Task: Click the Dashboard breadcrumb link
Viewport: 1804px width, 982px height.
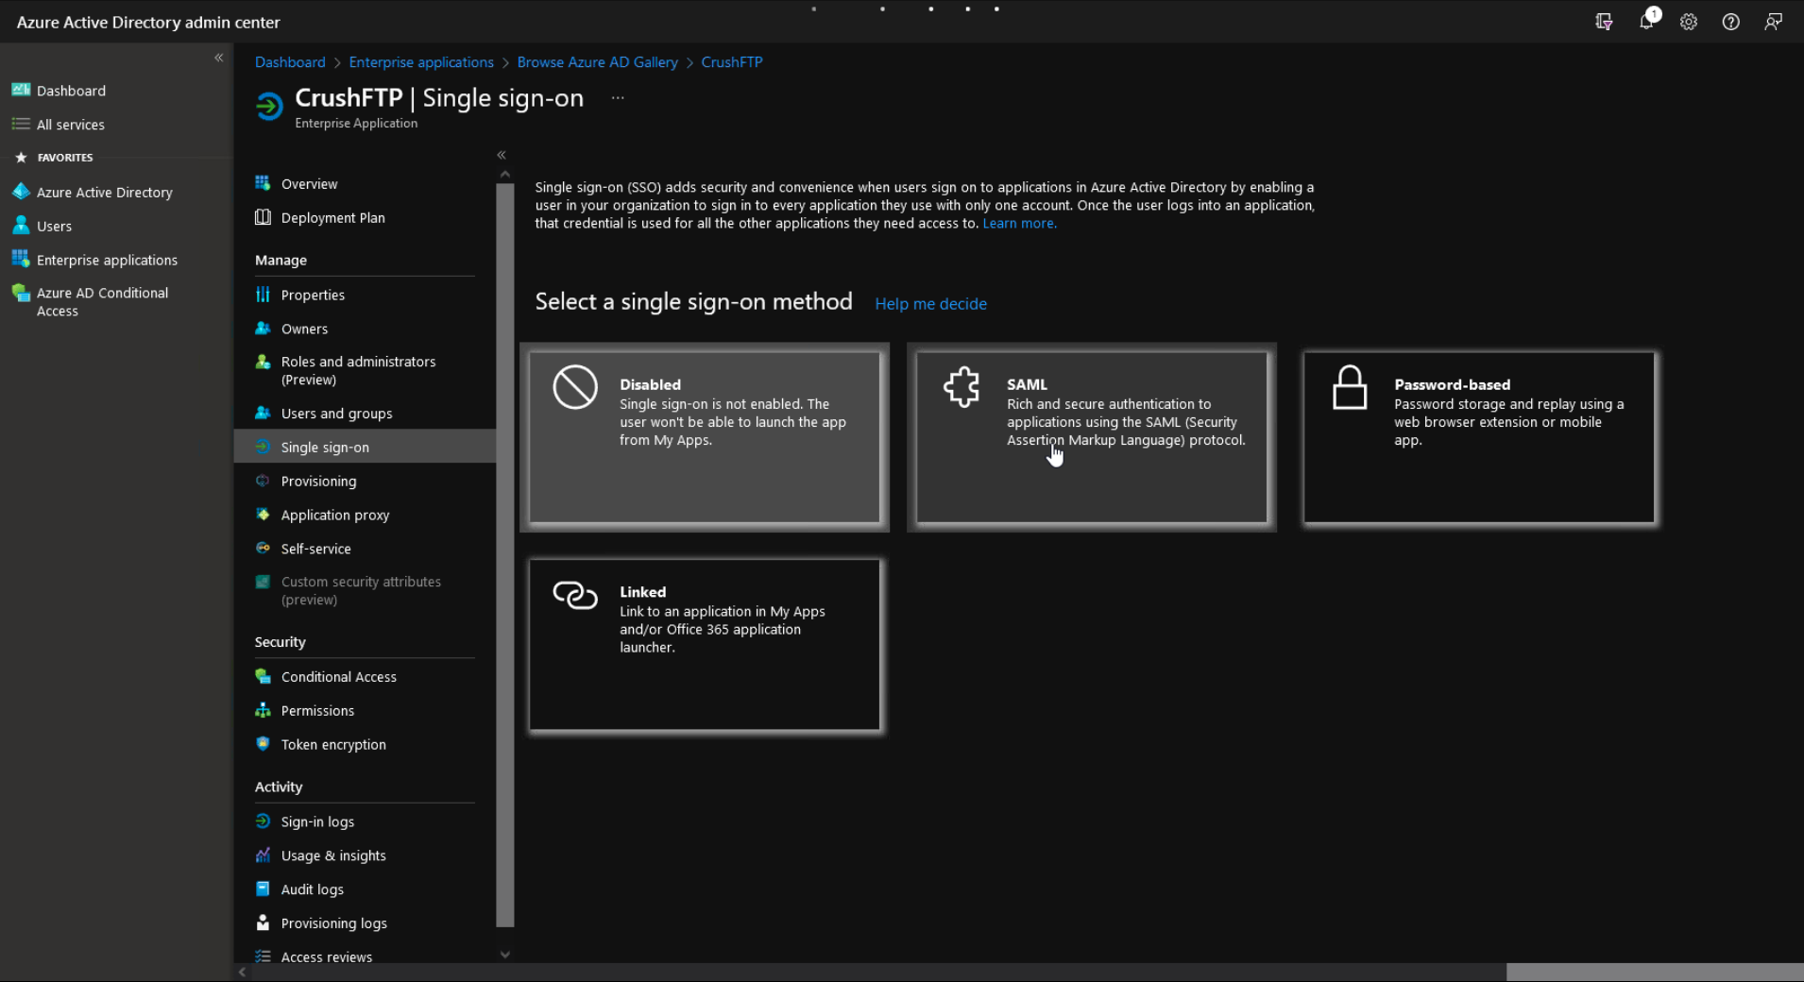Action: tap(290, 62)
